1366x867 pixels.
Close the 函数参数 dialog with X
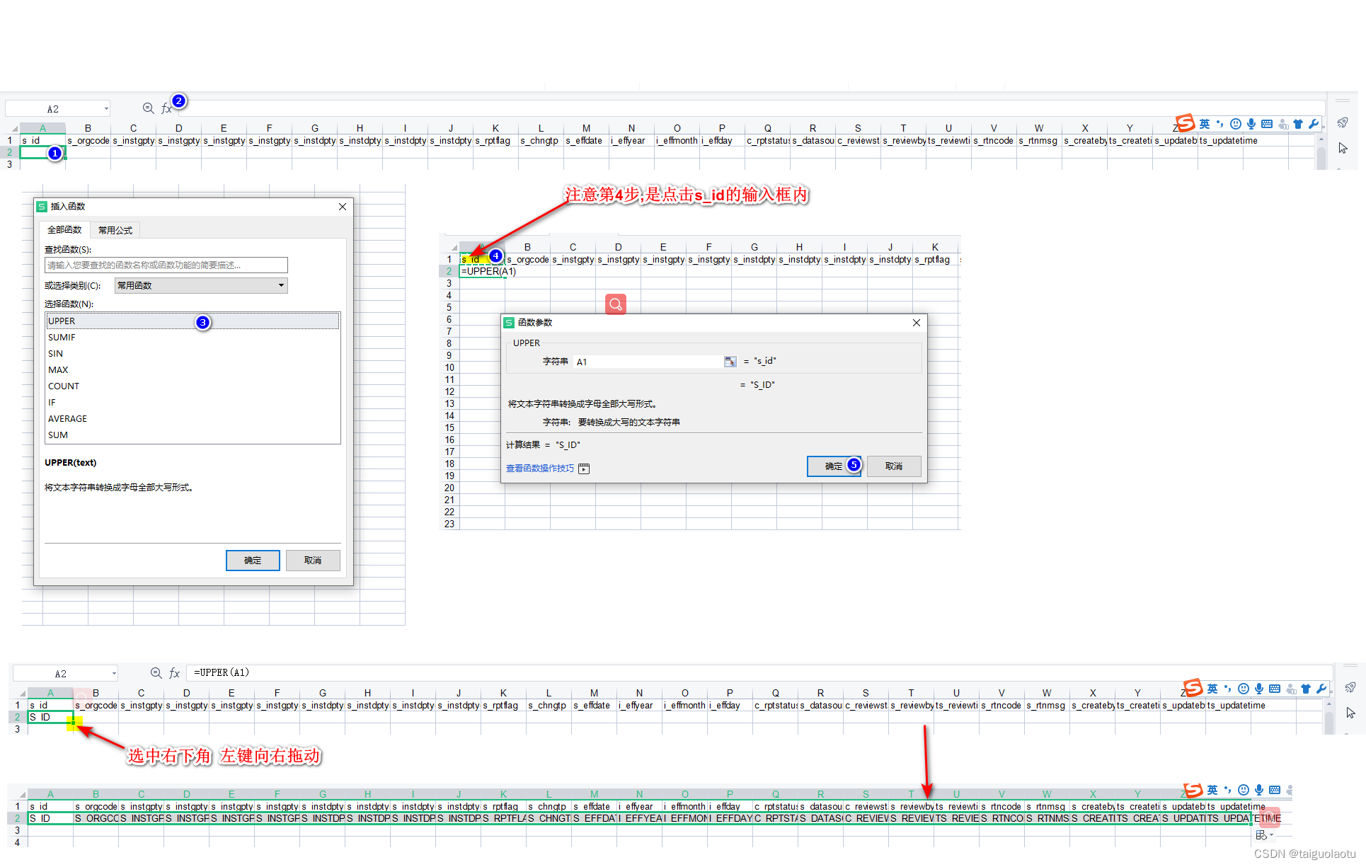click(917, 323)
